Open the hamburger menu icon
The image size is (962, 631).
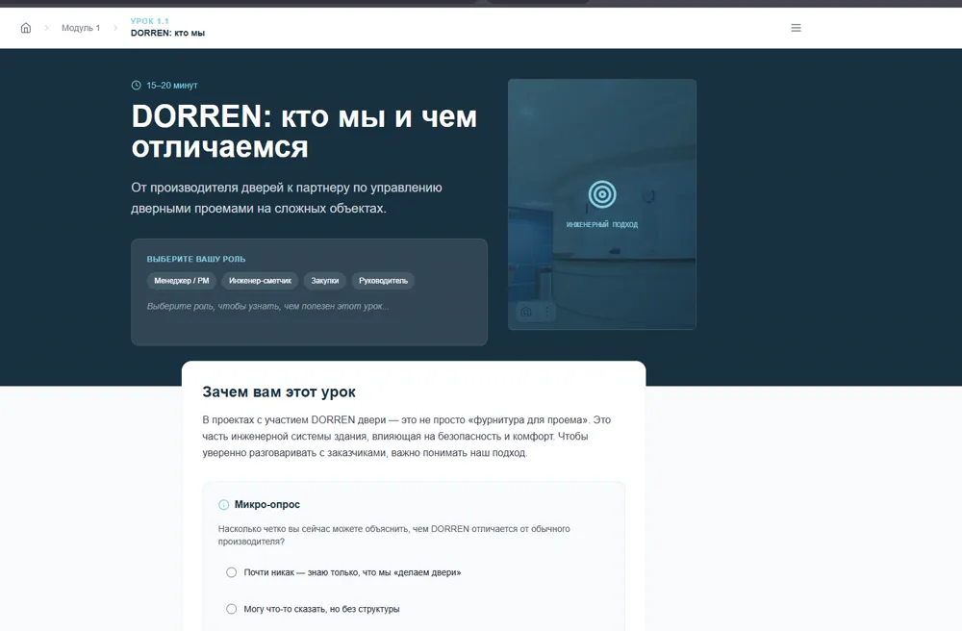[796, 28]
